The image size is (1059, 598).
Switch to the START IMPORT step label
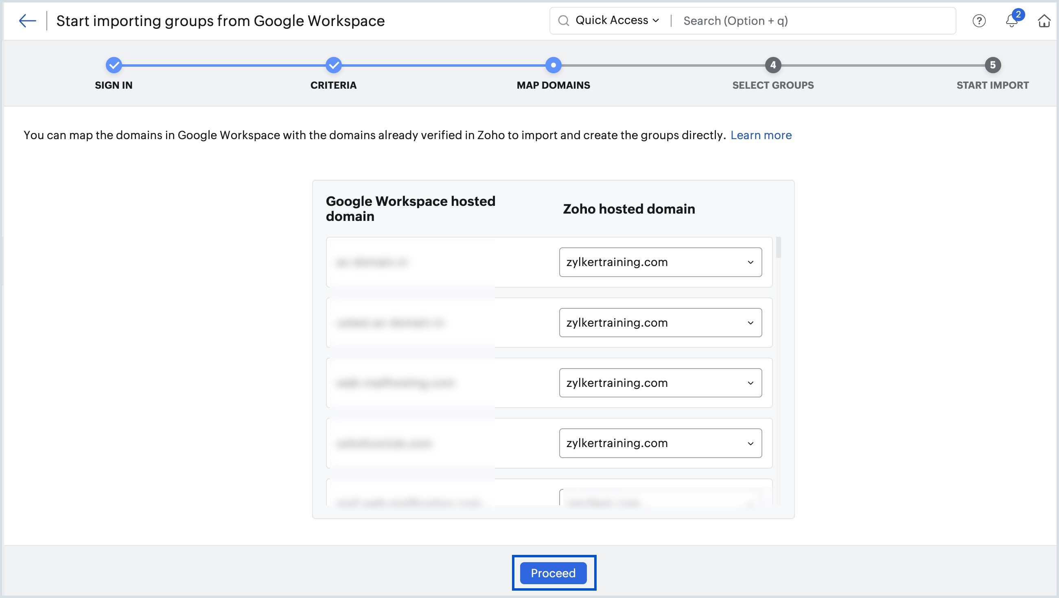pyautogui.click(x=992, y=85)
